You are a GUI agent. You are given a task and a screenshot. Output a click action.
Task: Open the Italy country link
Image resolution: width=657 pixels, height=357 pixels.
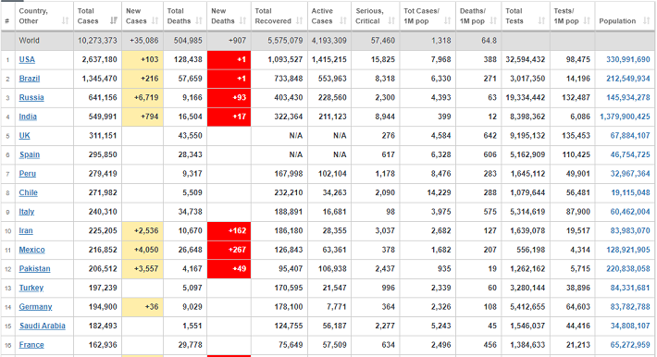[x=27, y=212]
